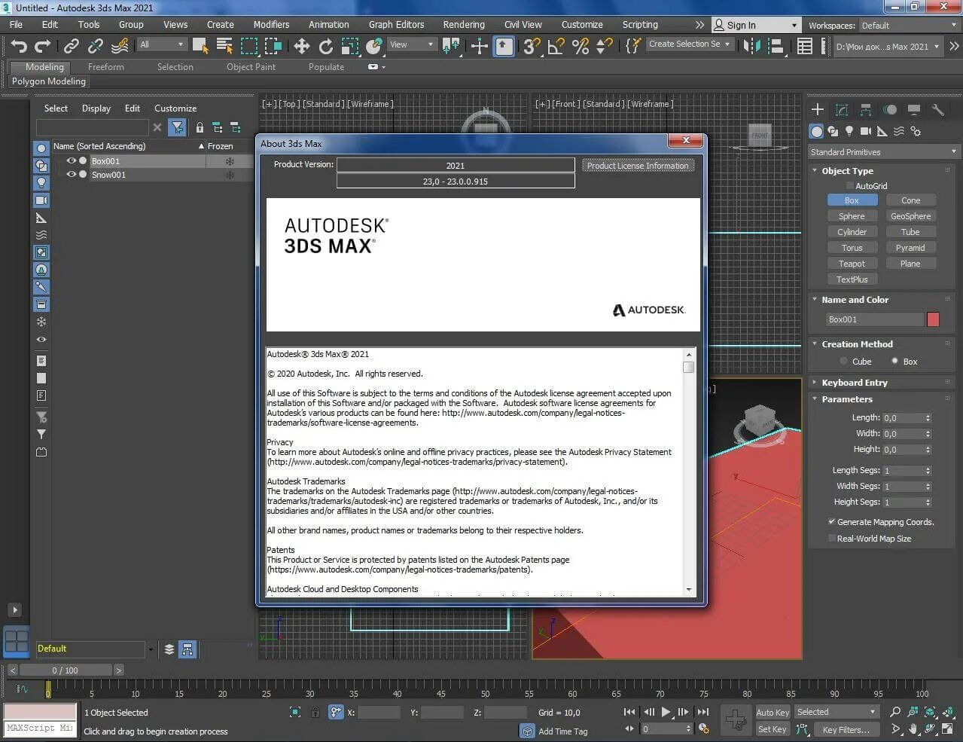Click the Key Filters button
This screenshot has width=963, height=742.
point(846,729)
